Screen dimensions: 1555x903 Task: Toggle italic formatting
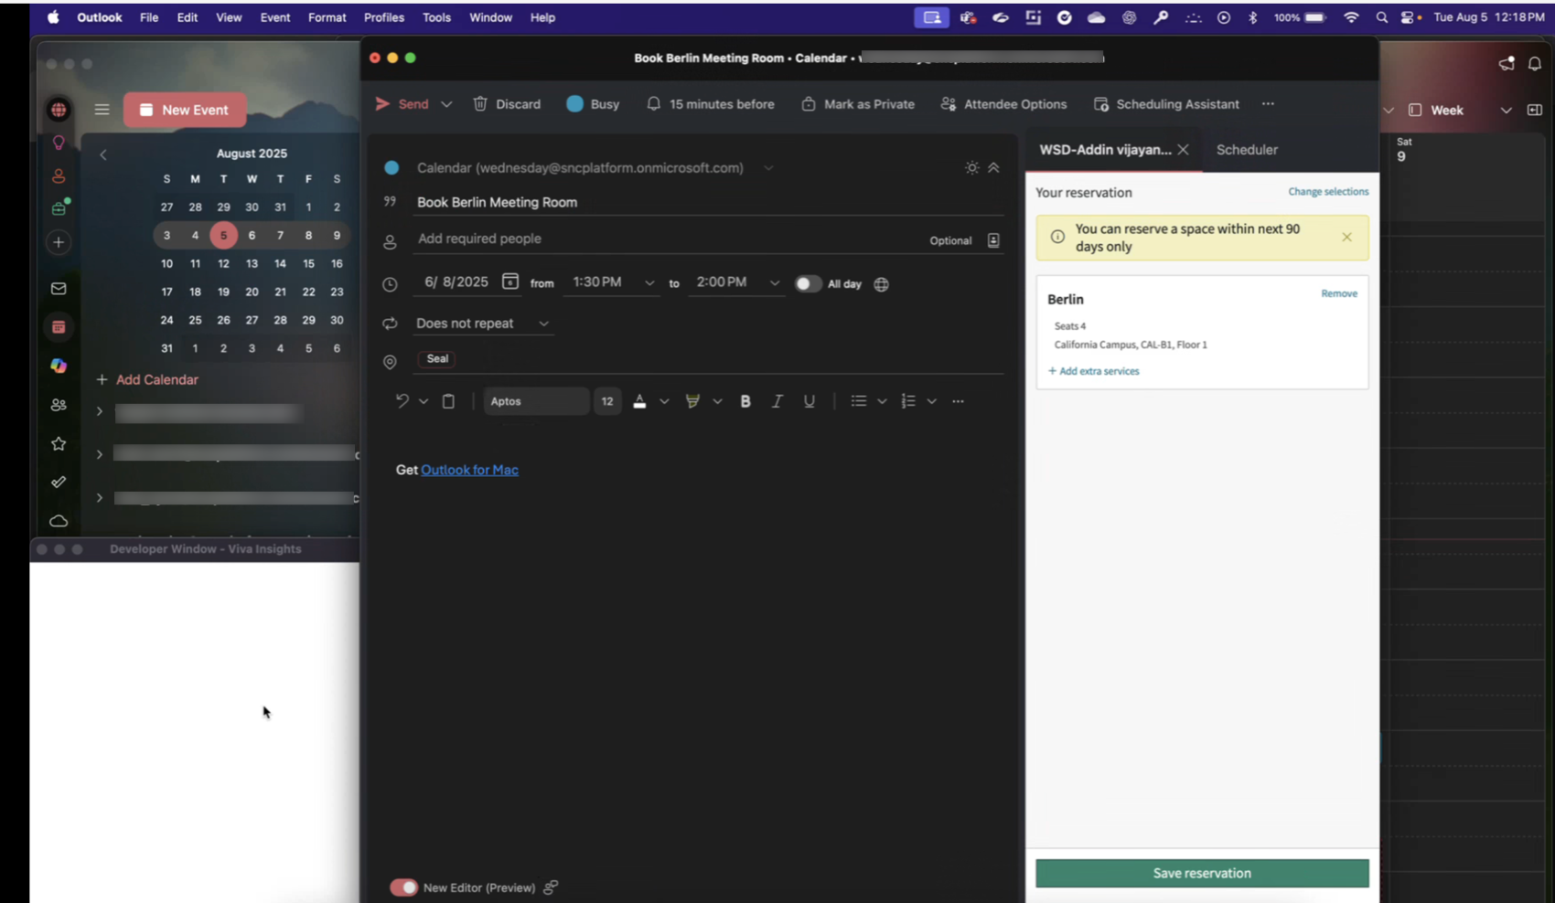pos(777,401)
